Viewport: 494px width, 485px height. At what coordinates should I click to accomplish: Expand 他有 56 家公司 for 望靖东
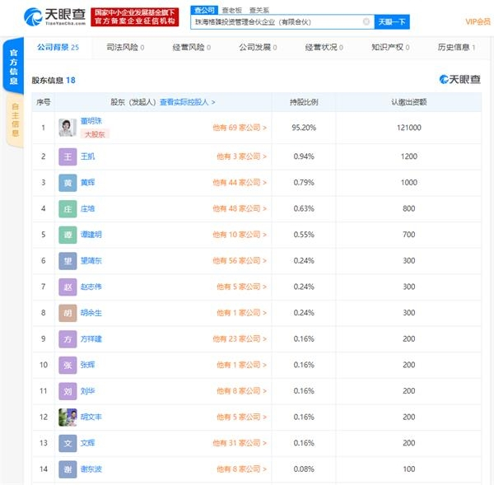click(241, 260)
